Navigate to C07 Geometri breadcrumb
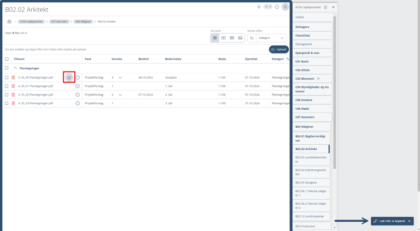 59,22
